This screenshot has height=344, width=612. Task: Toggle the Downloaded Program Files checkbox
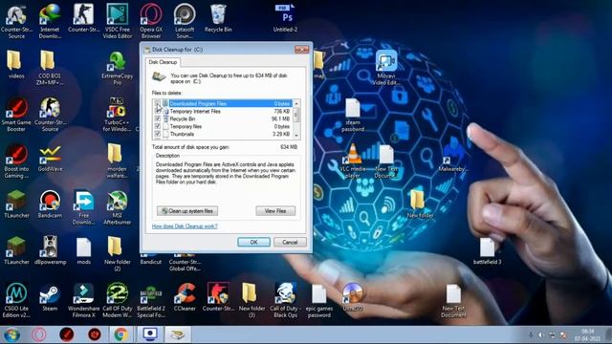157,103
